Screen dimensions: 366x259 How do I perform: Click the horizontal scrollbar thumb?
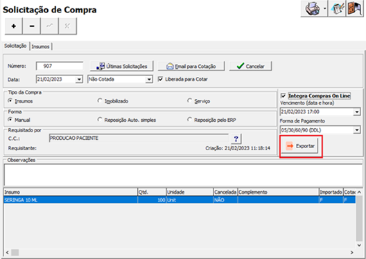(x=15, y=253)
